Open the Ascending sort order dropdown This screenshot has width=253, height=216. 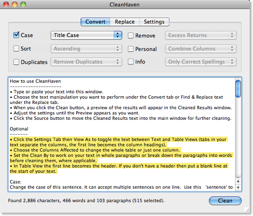tap(86, 49)
